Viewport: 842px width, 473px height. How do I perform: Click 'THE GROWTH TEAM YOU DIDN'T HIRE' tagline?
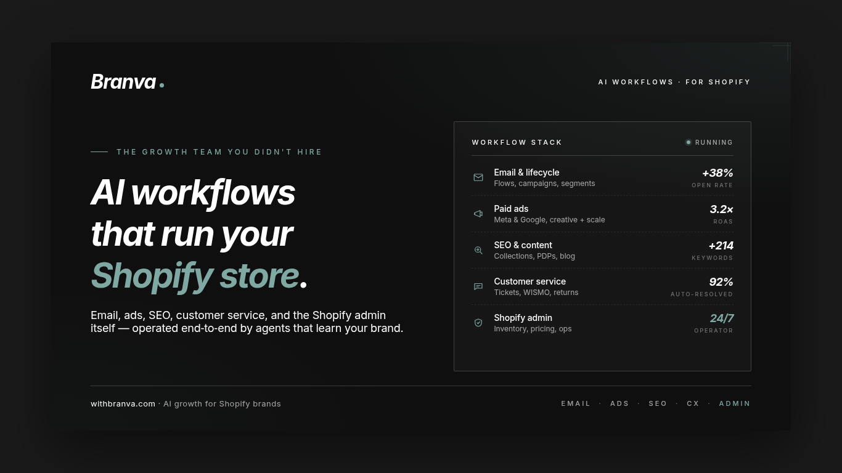click(x=219, y=152)
